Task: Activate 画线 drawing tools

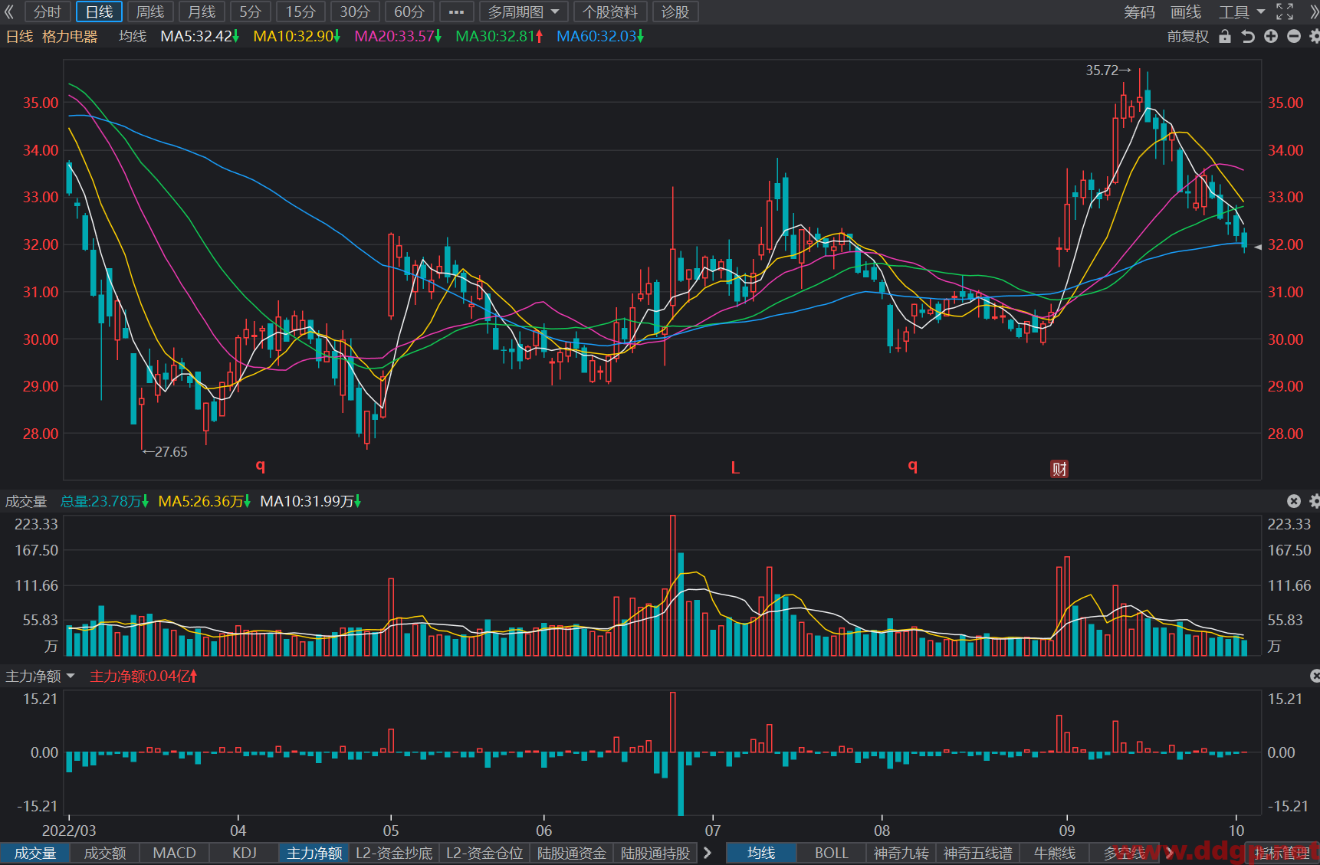Action: 1186,11
